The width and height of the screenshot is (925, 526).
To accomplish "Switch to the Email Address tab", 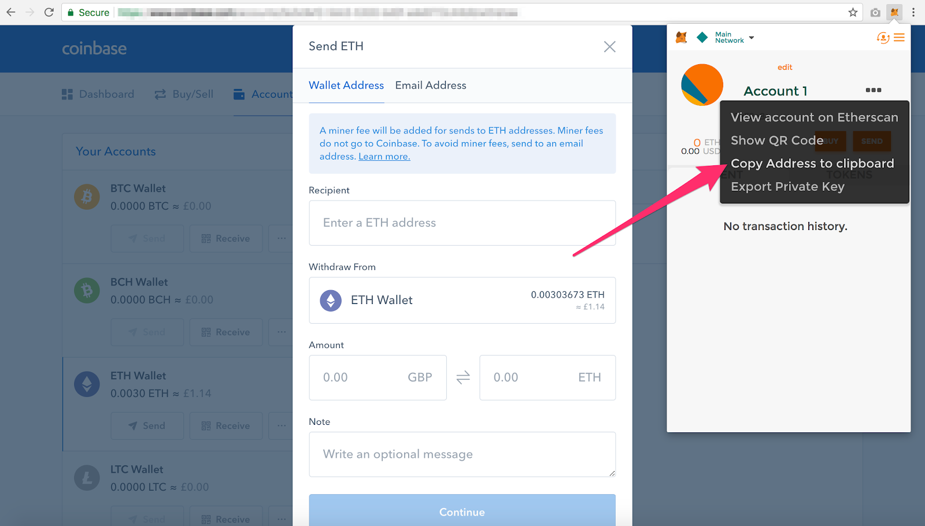I will (x=431, y=86).
